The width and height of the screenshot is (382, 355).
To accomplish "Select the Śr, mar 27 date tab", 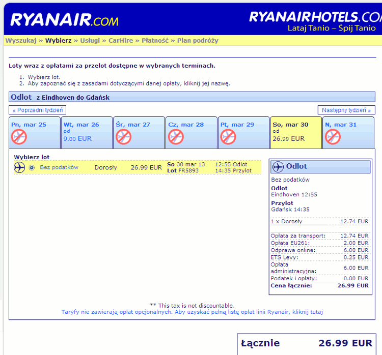I will [x=139, y=133].
